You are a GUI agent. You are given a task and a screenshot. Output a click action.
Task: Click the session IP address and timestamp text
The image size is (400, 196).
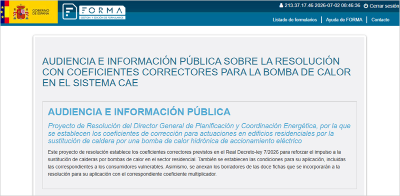(322, 5)
